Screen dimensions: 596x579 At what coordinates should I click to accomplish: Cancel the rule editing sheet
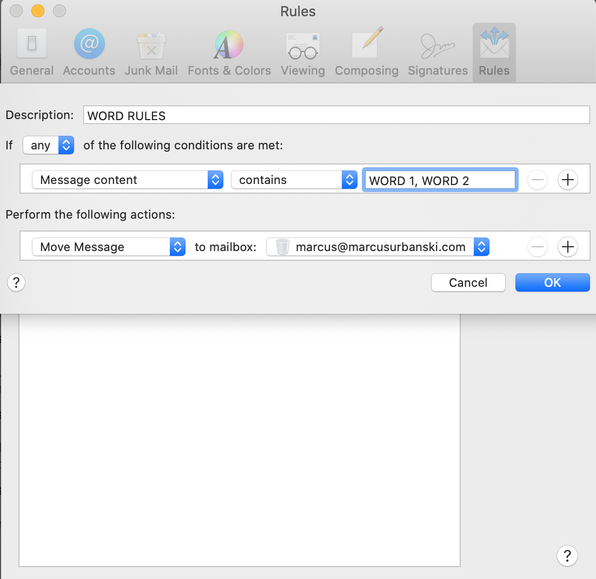(x=468, y=282)
